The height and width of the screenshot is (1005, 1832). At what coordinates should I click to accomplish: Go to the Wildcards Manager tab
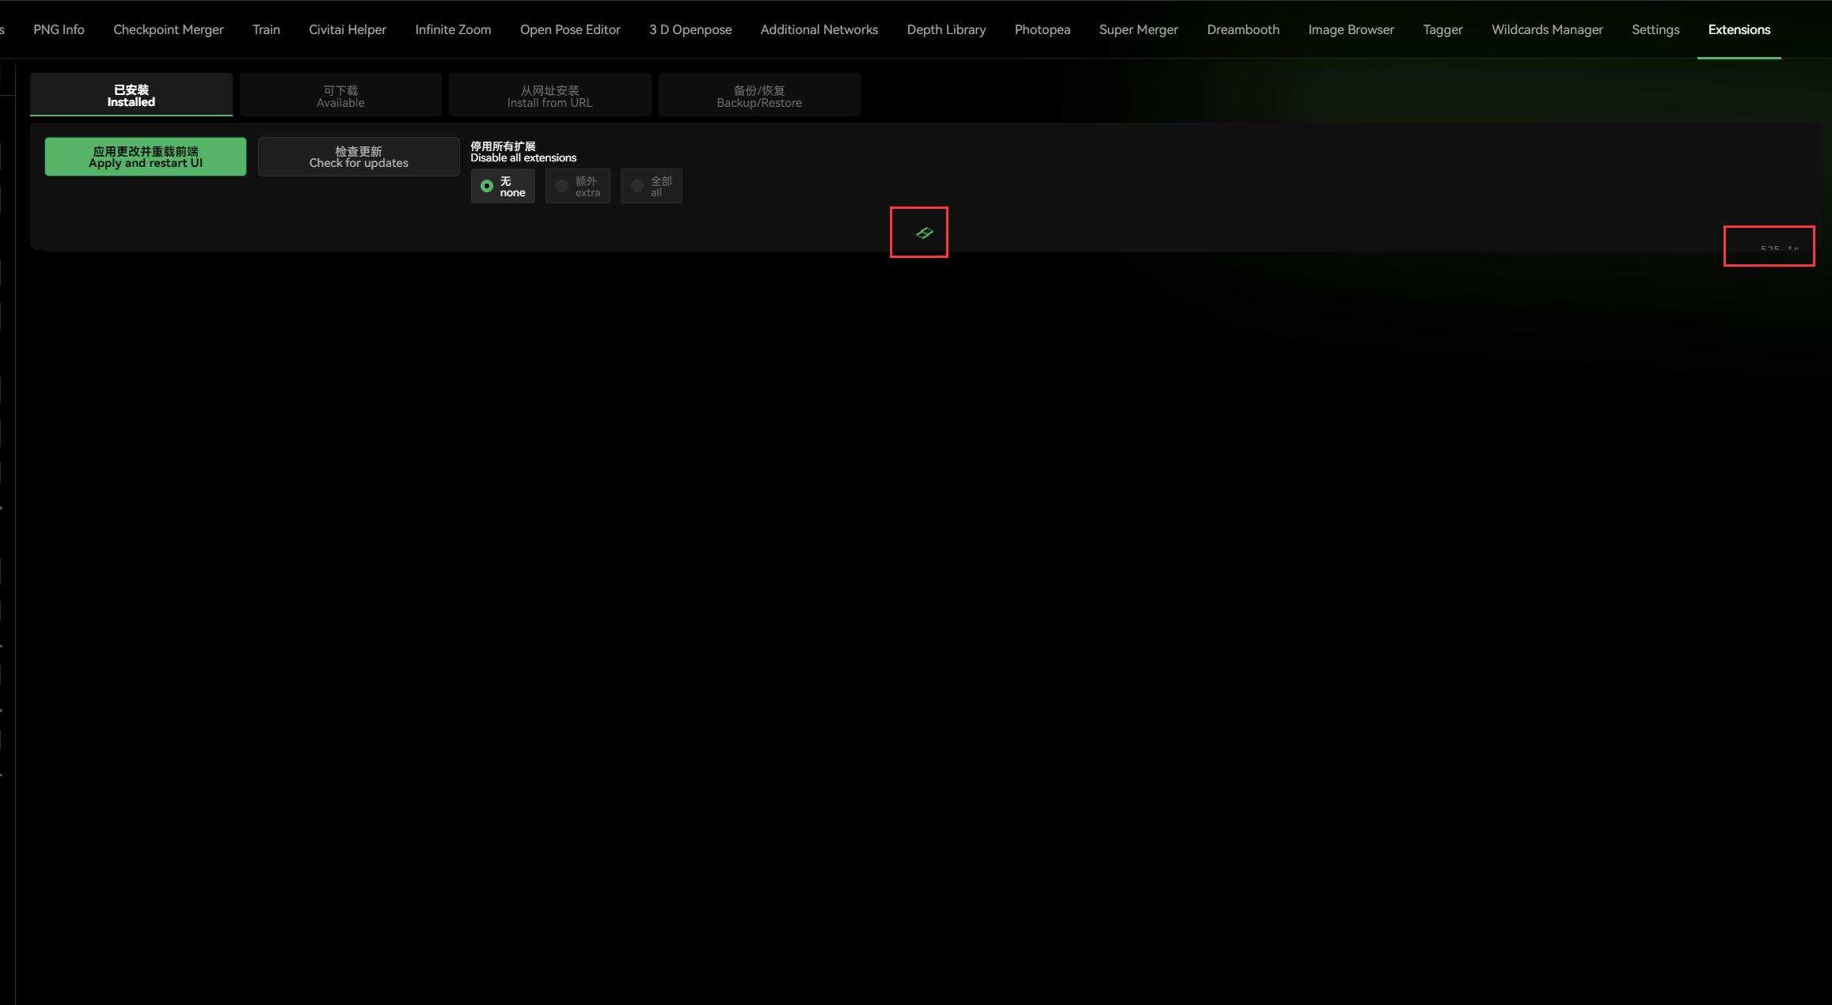[1547, 29]
